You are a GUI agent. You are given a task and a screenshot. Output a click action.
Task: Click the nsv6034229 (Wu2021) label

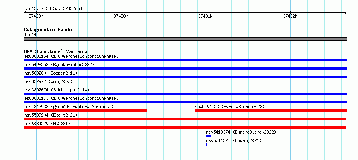click(x=47, y=124)
